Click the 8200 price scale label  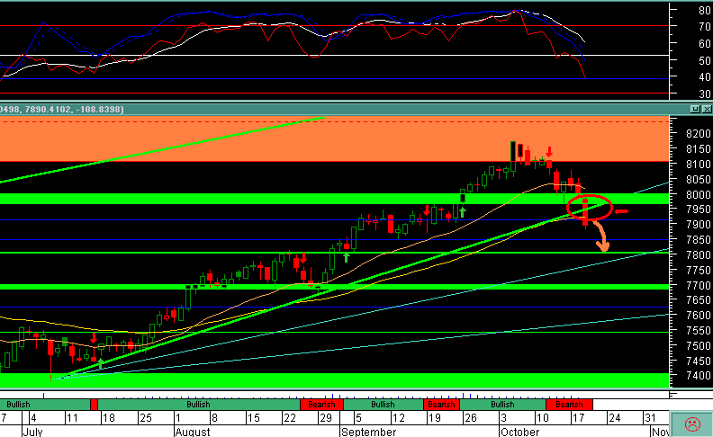coord(698,133)
